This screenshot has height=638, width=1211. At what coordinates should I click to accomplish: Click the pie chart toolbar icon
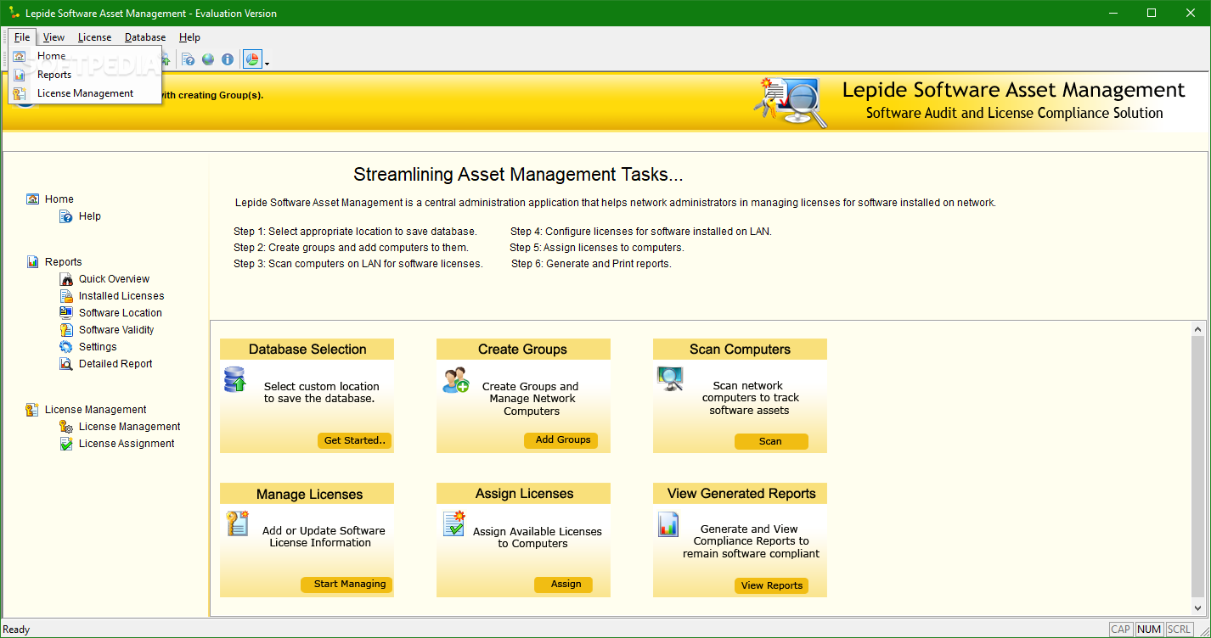pyautogui.click(x=252, y=59)
